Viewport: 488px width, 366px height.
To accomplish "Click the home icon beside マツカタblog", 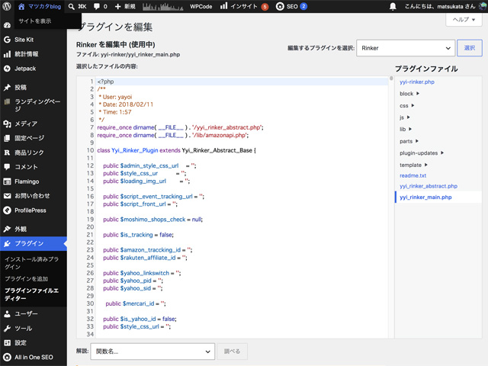I will [x=21, y=6].
